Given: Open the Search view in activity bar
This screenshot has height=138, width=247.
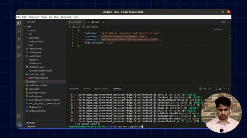Looking at the screenshot, I should coord(19,31).
